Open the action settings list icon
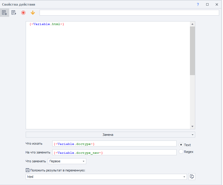The image size is (223, 185). [4, 13]
